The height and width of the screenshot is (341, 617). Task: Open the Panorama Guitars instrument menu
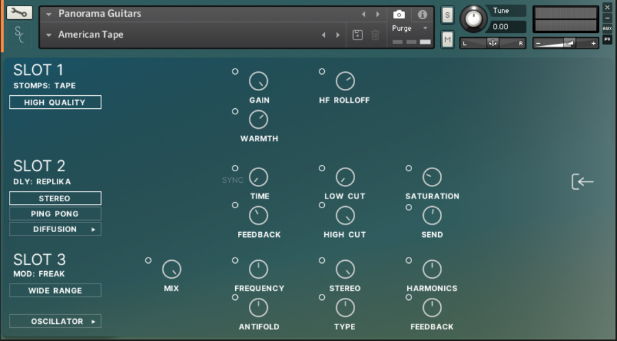49,14
